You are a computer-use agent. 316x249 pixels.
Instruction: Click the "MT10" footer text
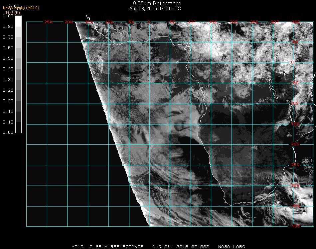tap(78, 247)
